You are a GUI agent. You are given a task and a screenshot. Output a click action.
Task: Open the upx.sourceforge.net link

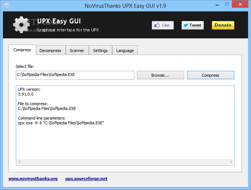(x=86, y=179)
